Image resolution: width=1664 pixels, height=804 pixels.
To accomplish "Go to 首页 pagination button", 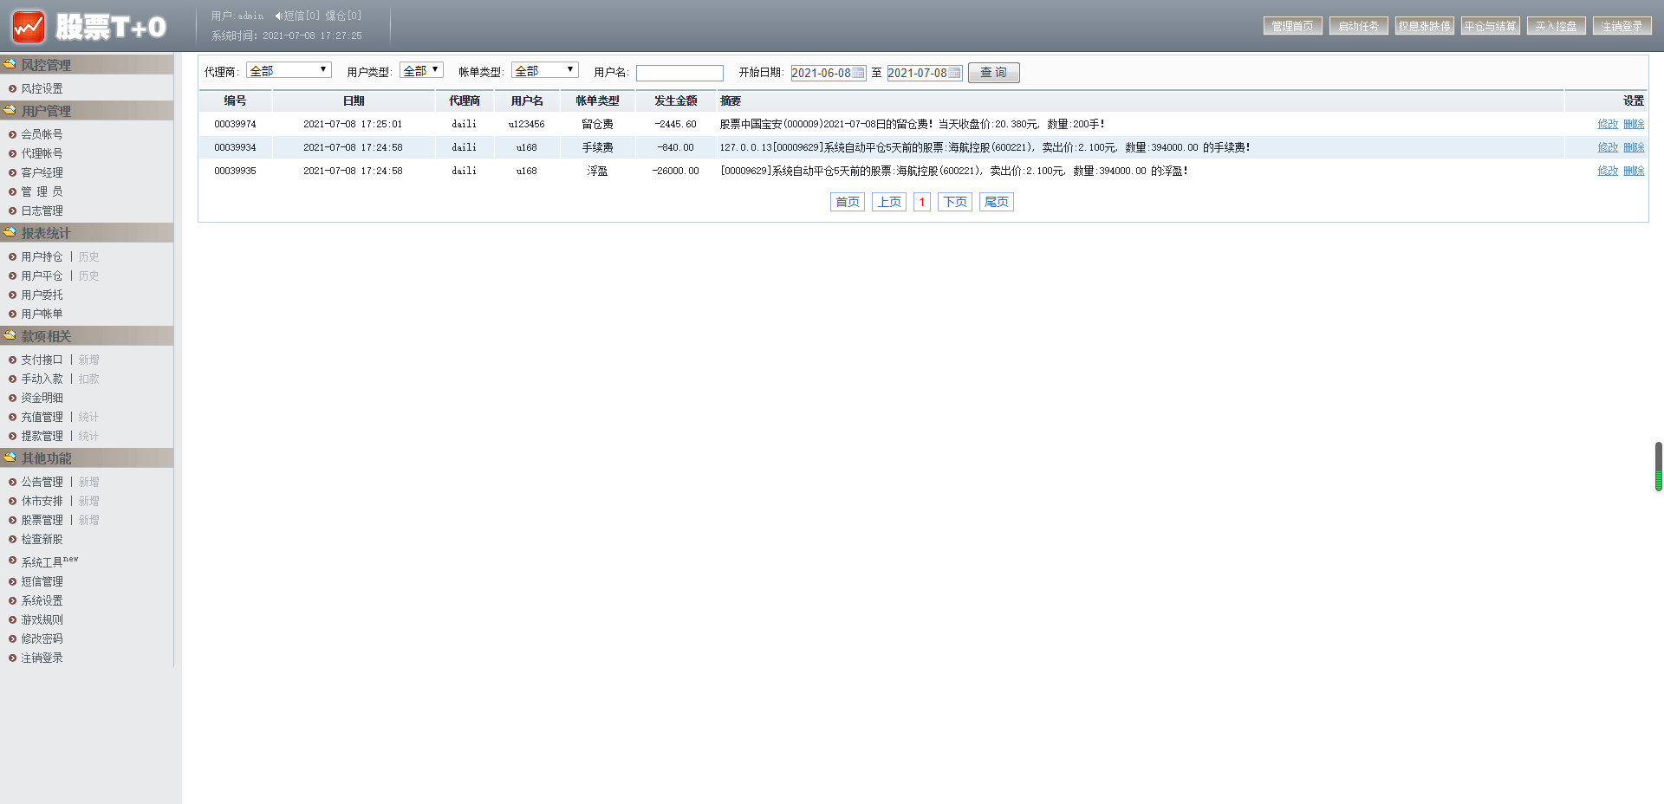I will pos(848,202).
